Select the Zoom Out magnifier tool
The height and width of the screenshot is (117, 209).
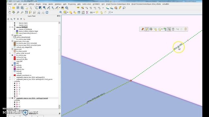[x=22, y=12]
